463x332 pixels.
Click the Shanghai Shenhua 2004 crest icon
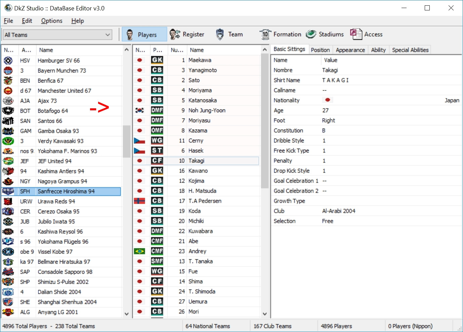tap(8, 302)
